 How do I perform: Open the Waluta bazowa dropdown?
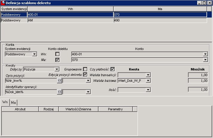point(148,81)
